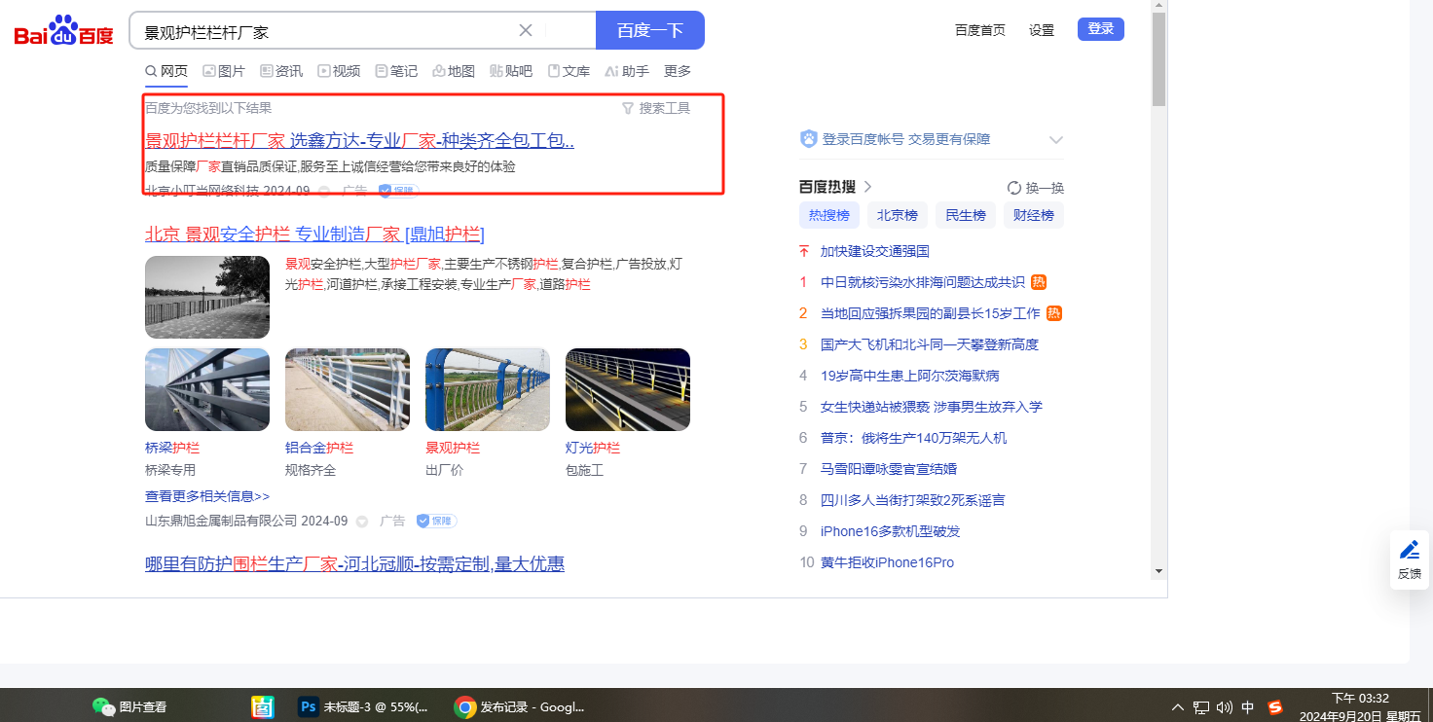Click the hot badge beside 中日就核污染水排海问题达成共识
The height and width of the screenshot is (722, 1433).
(x=1039, y=282)
